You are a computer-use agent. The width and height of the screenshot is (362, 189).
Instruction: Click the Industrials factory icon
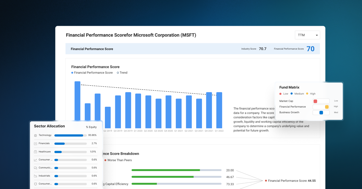pos(35,176)
